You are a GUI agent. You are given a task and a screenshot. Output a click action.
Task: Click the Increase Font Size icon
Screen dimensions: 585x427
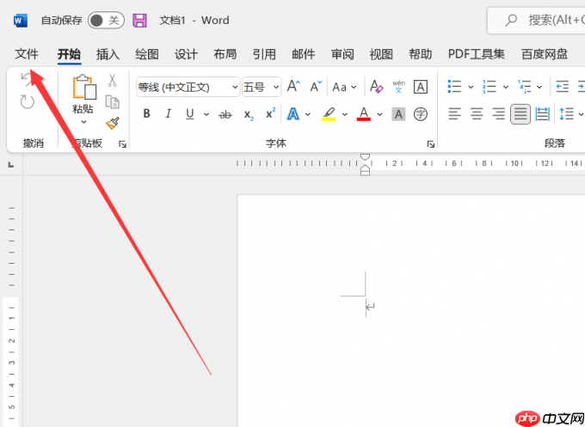(293, 87)
